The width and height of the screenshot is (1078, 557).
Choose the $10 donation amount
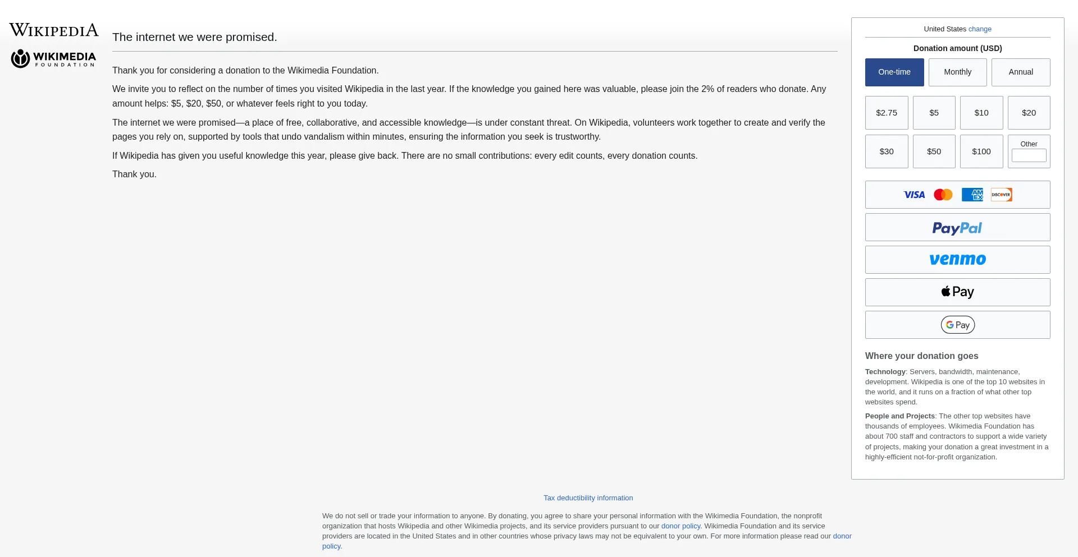tap(981, 113)
